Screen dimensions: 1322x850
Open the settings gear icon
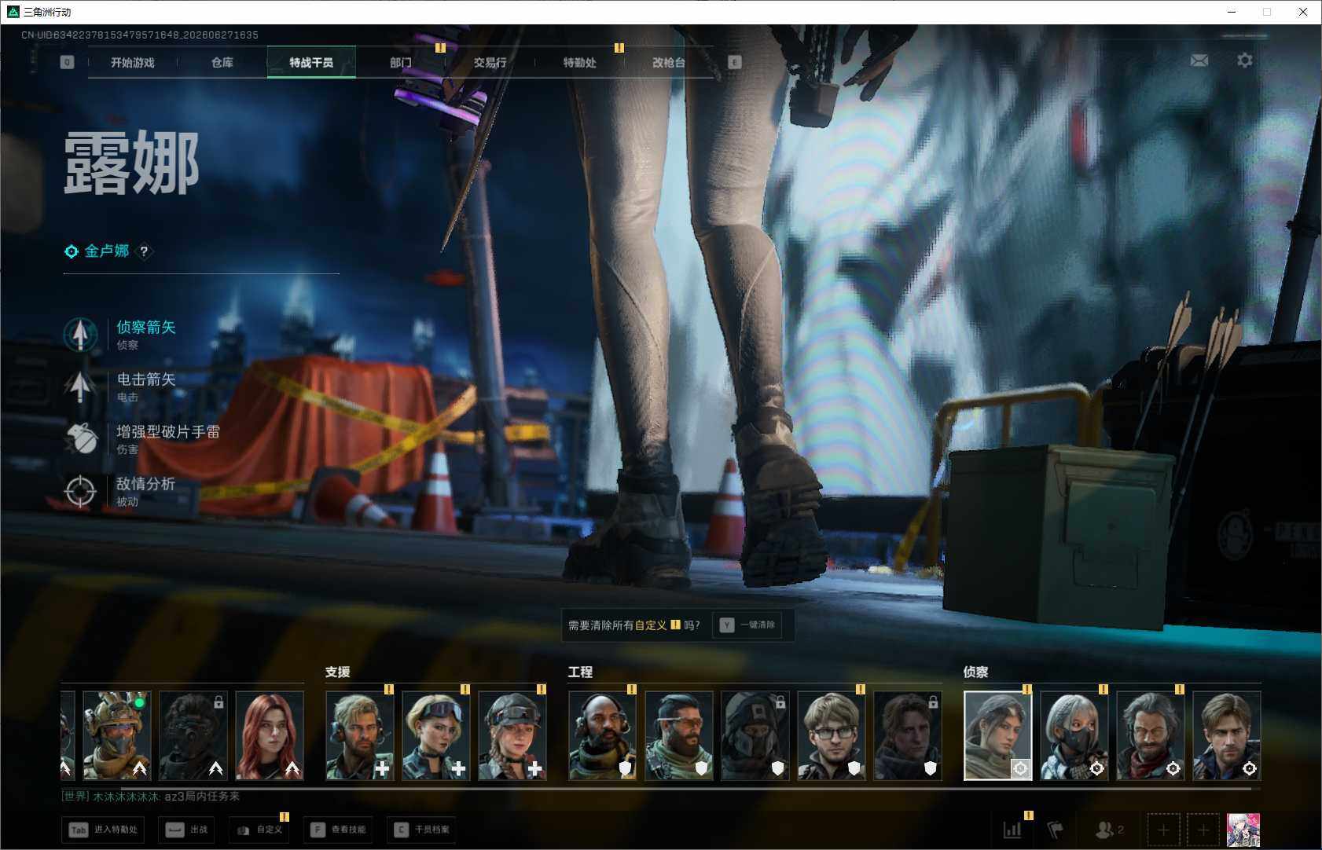point(1245,60)
